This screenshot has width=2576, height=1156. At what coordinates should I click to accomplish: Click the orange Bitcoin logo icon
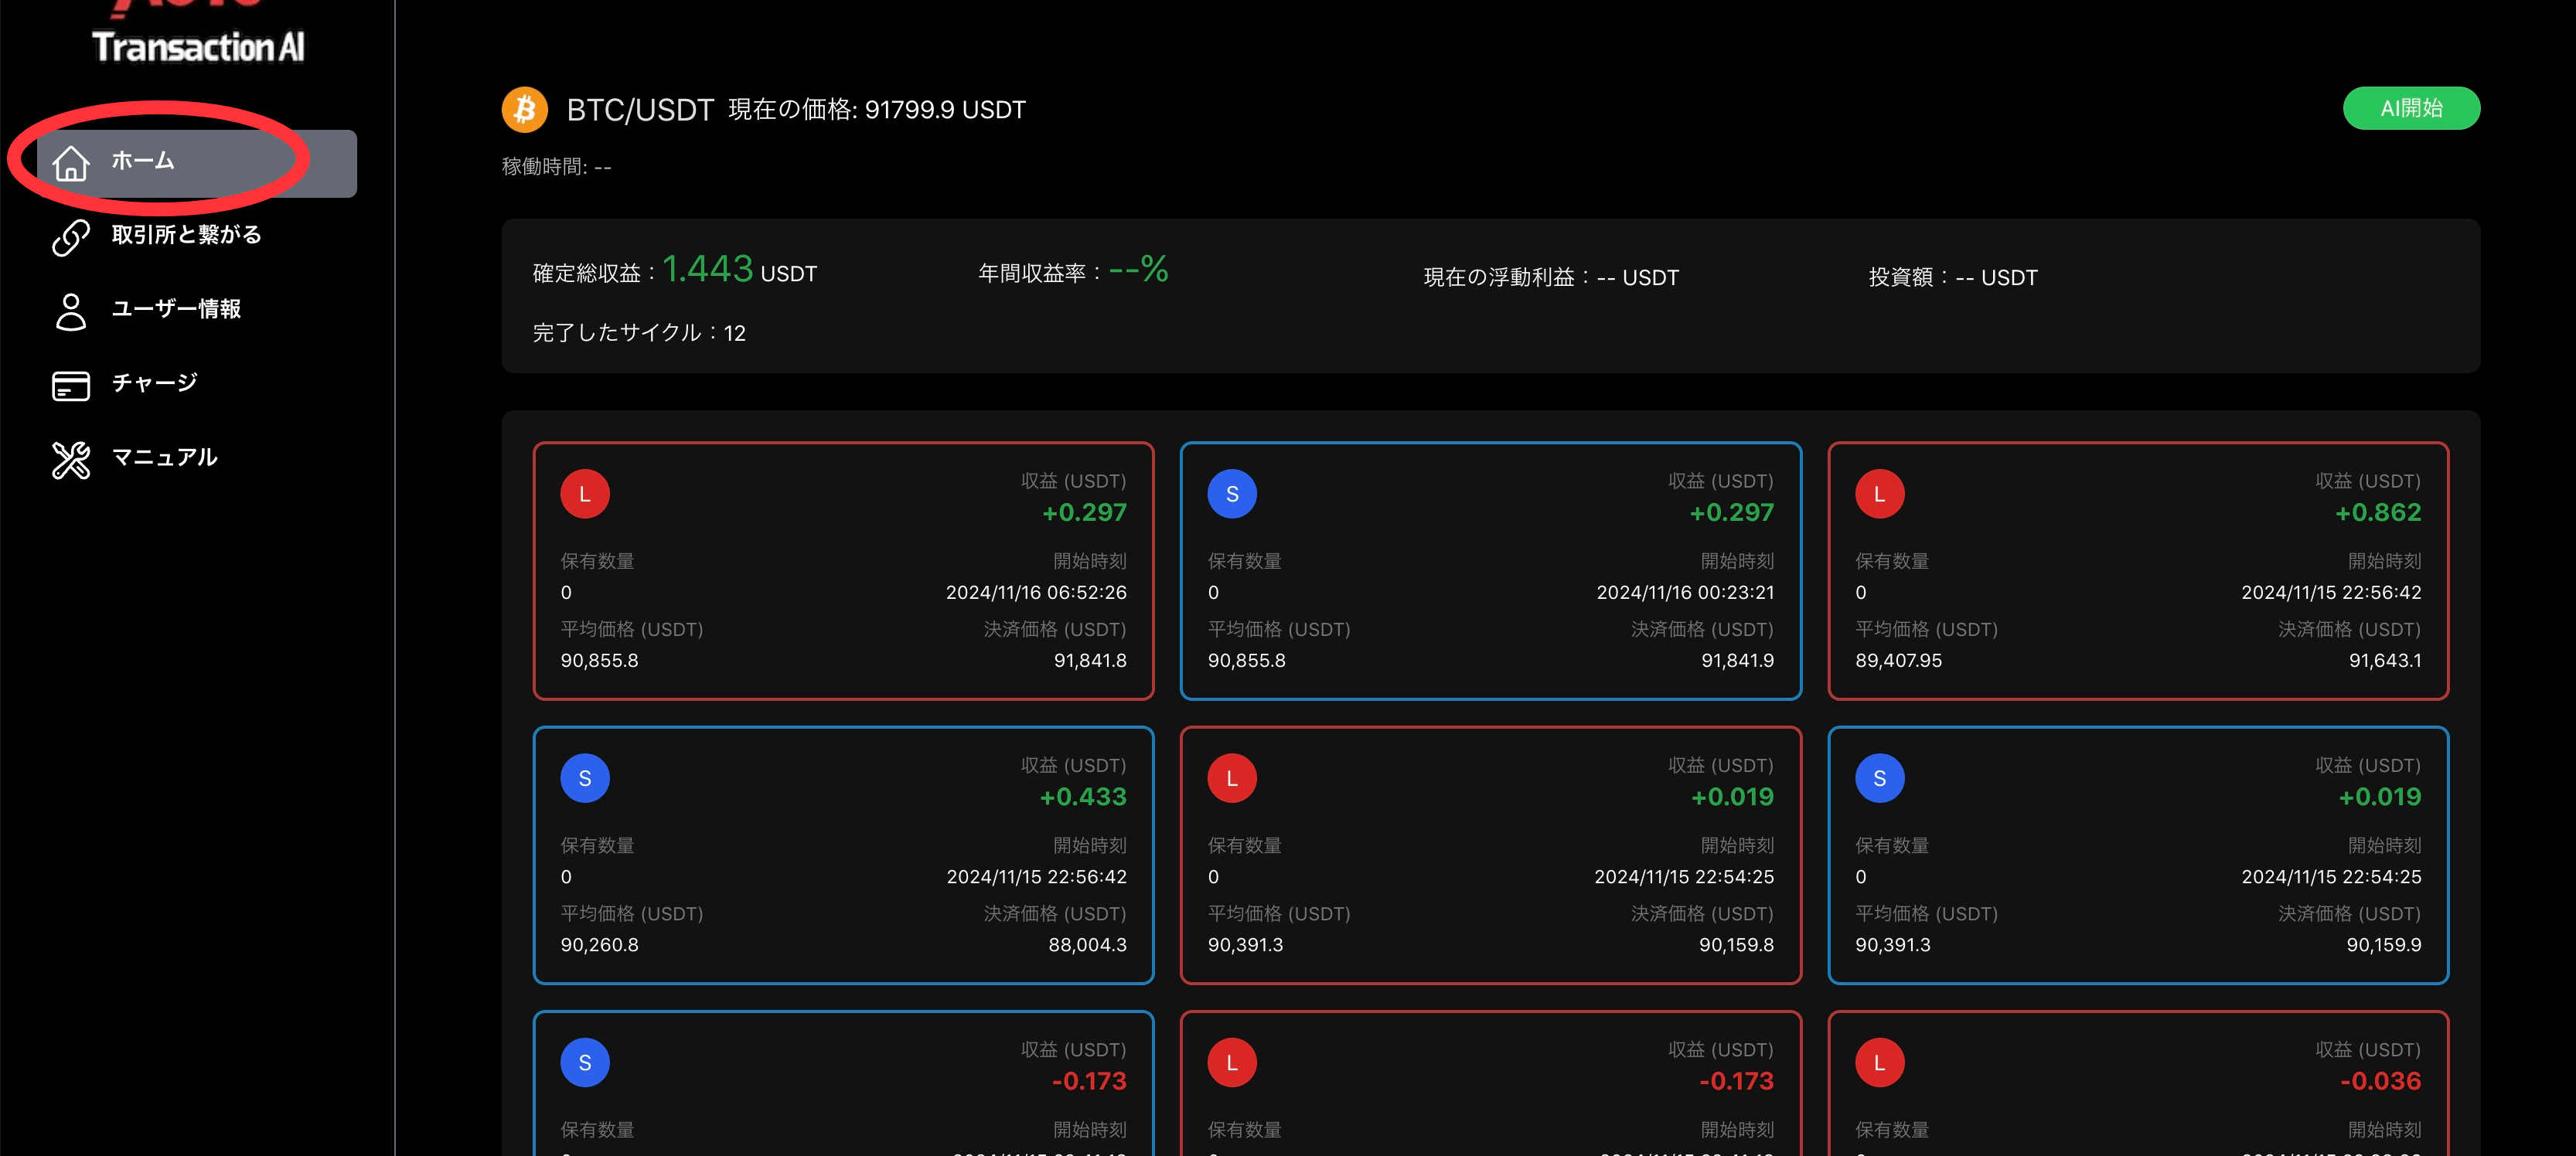pos(524,109)
